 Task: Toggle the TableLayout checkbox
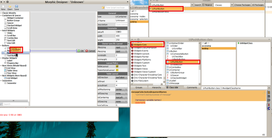click(117, 66)
